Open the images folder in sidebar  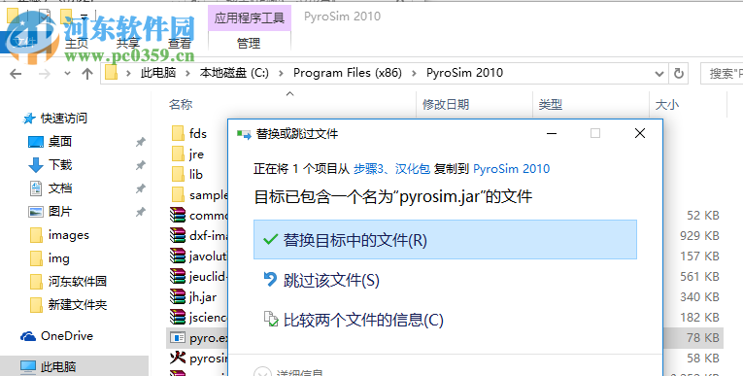click(x=68, y=235)
